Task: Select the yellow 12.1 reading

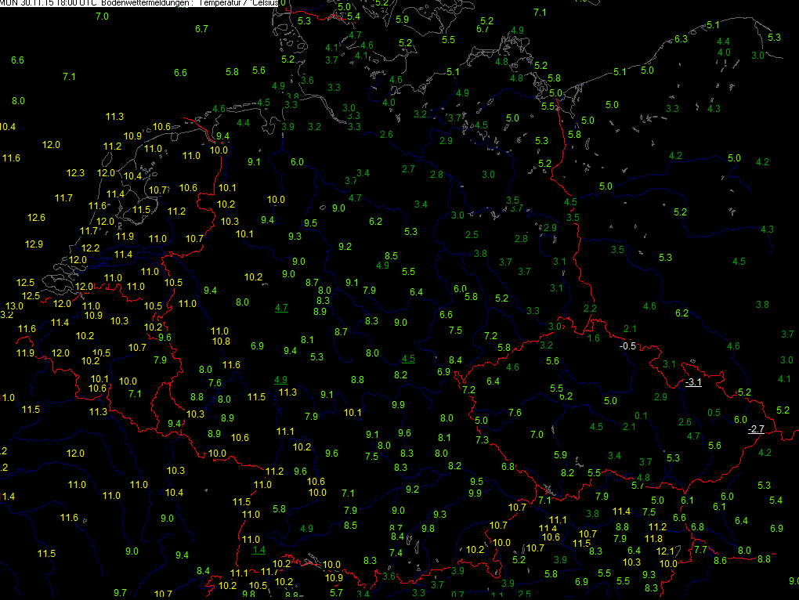Action: pos(665,551)
